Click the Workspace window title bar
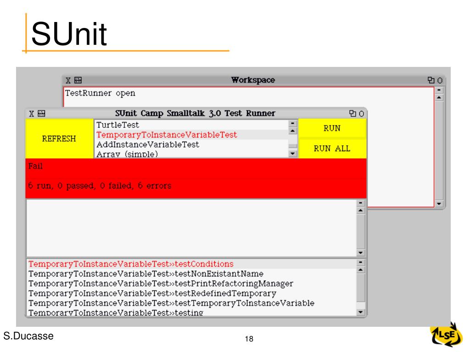 click(x=253, y=80)
